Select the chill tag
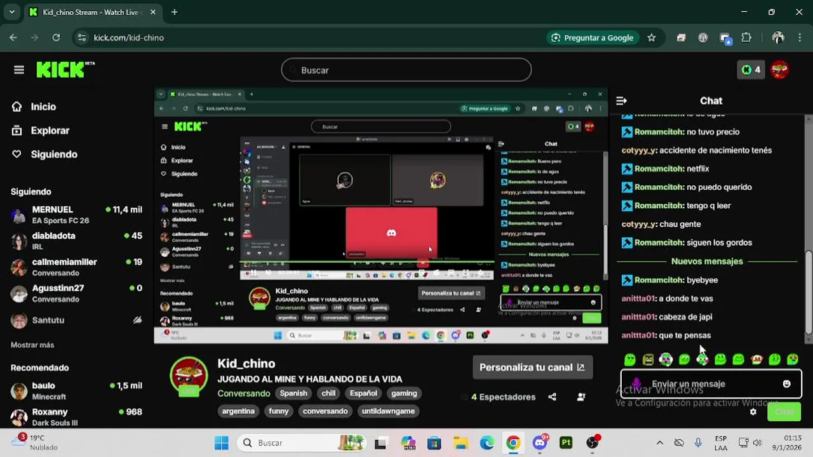813x457 pixels. click(328, 393)
